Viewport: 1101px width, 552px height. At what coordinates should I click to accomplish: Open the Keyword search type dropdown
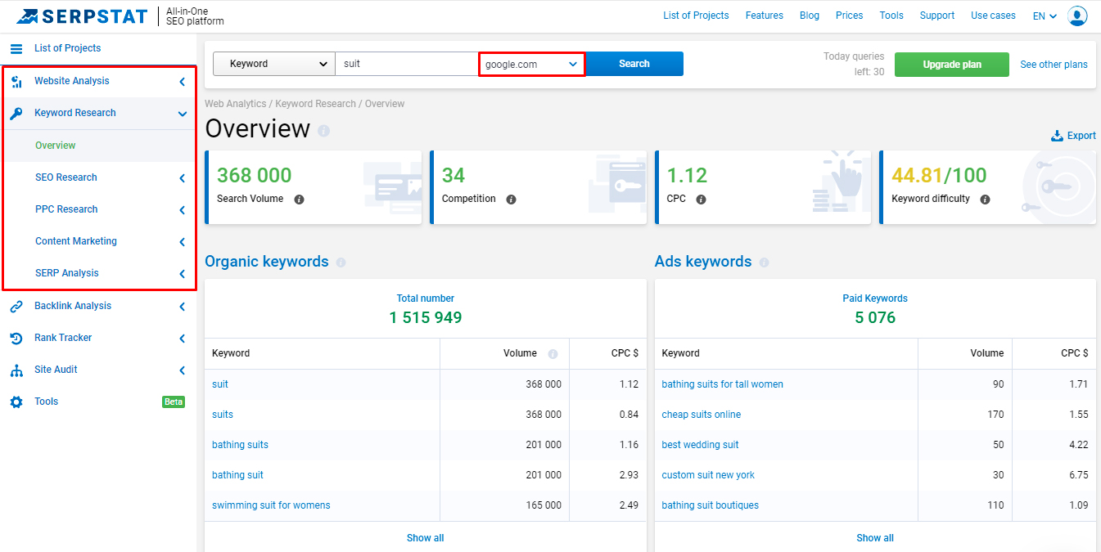[x=273, y=64]
